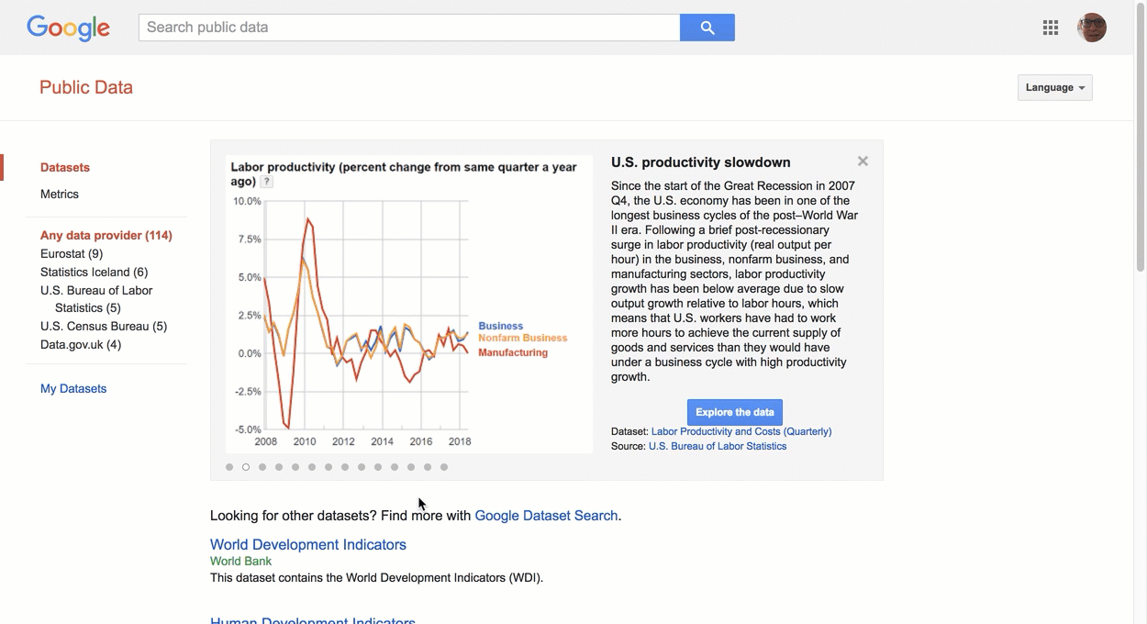1147x624 pixels.
Task: Switch to the Metrics section
Action: pyautogui.click(x=60, y=194)
